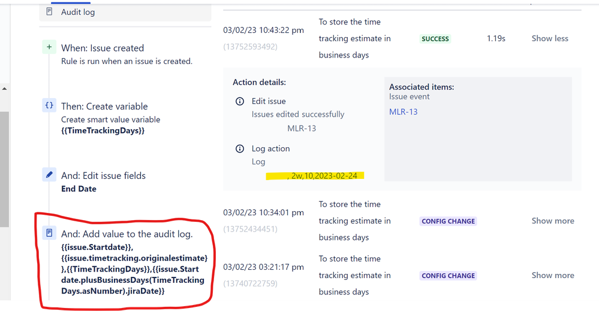Click the plus icon for Issue created trigger
Screen dimensions: 599x311
[x=49, y=47]
